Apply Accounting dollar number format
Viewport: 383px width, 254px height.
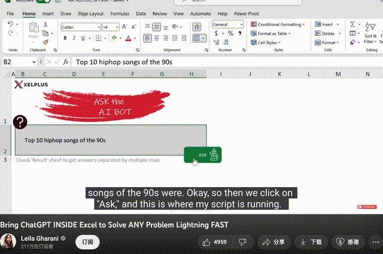click(x=216, y=33)
